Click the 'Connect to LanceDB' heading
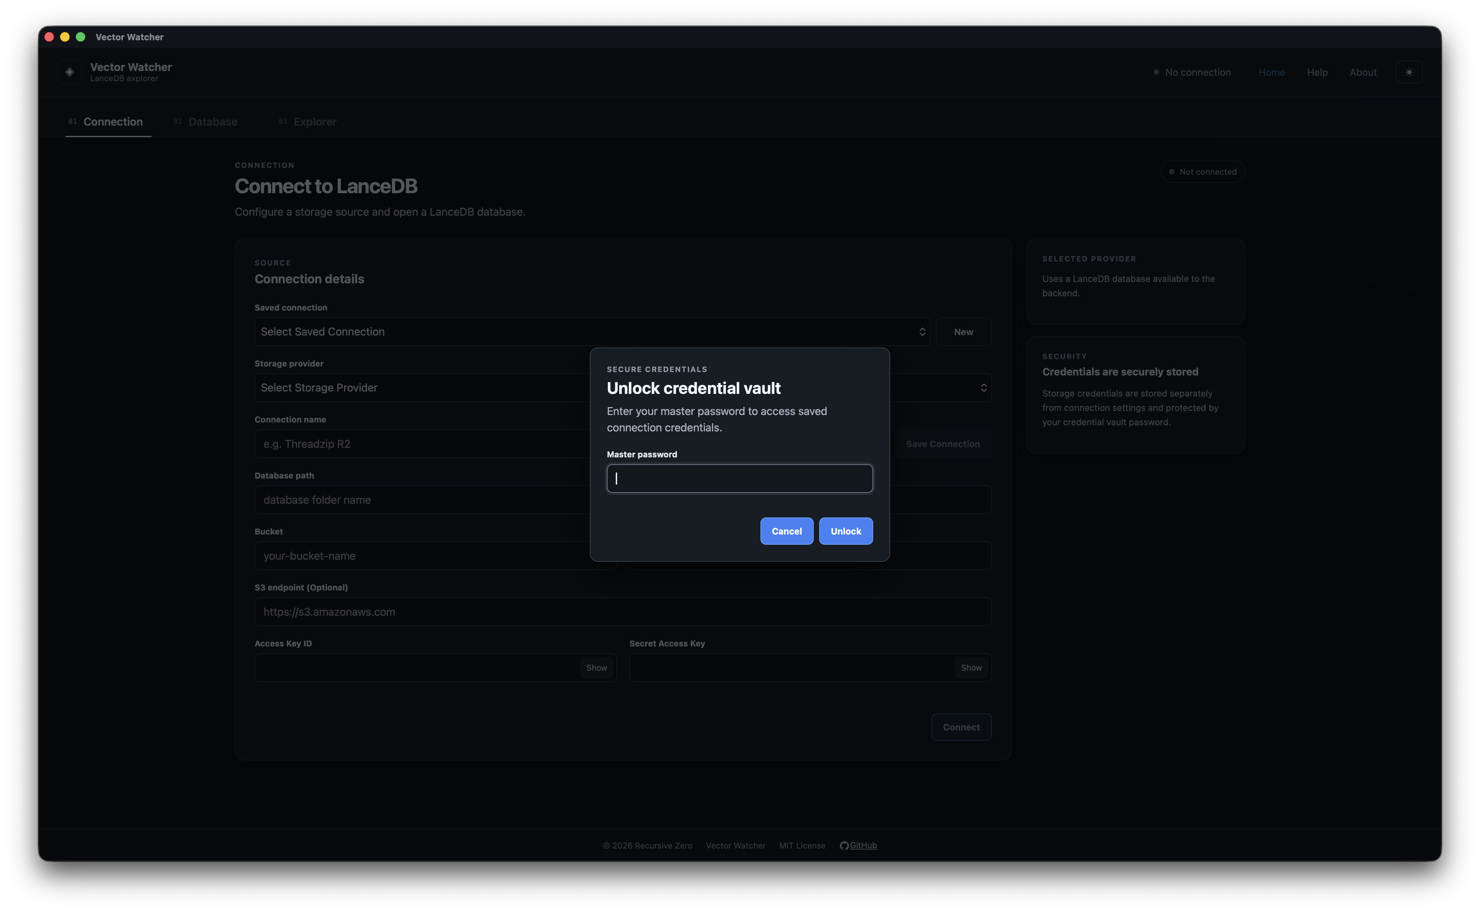 326,186
